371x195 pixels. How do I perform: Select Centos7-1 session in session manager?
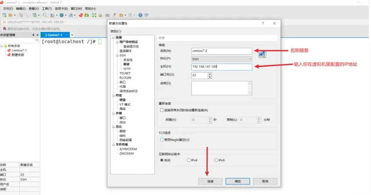pos(19,50)
